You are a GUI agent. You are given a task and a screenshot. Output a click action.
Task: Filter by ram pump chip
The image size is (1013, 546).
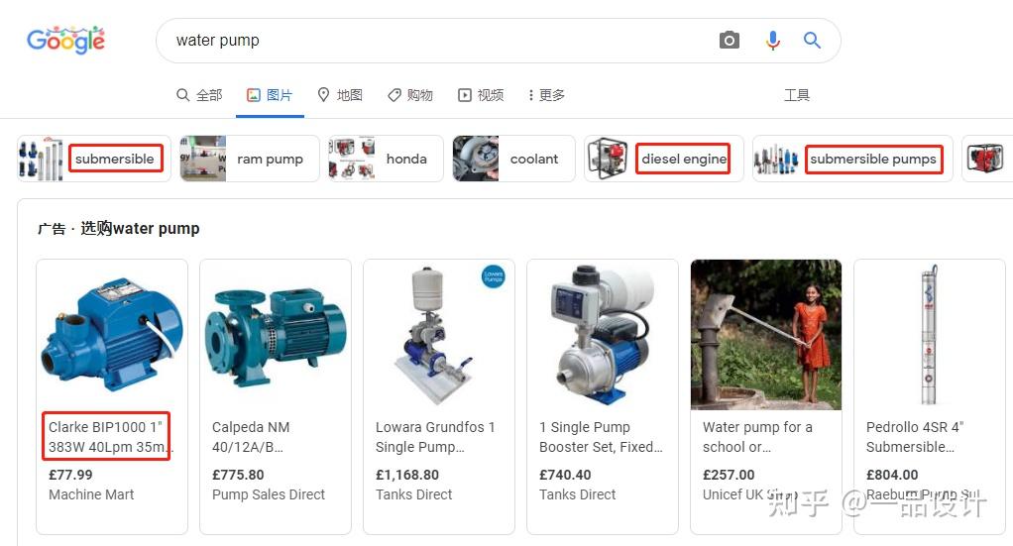pos(250,159)
